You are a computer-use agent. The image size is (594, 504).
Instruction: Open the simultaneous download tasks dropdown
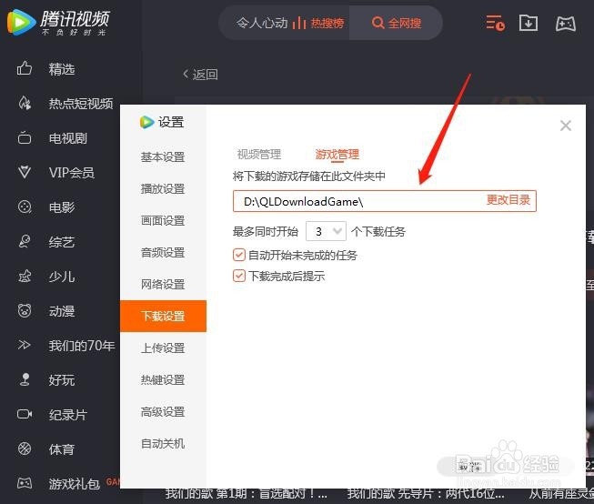pyautogui.click(x=326, y=231)
